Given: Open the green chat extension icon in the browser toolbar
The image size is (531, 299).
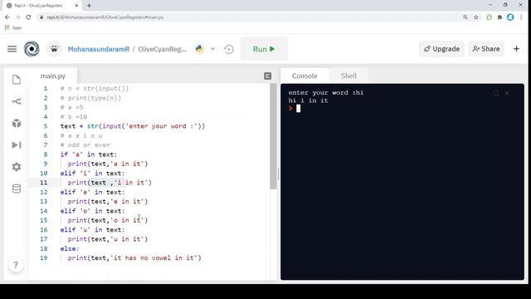Looking at the screenshot, I should (489, 17).
